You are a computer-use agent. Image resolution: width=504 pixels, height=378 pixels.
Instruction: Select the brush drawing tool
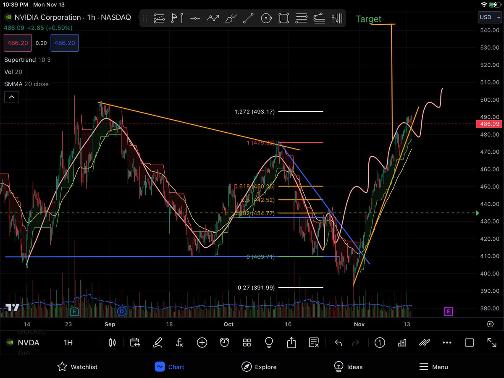tap(231, 18)
